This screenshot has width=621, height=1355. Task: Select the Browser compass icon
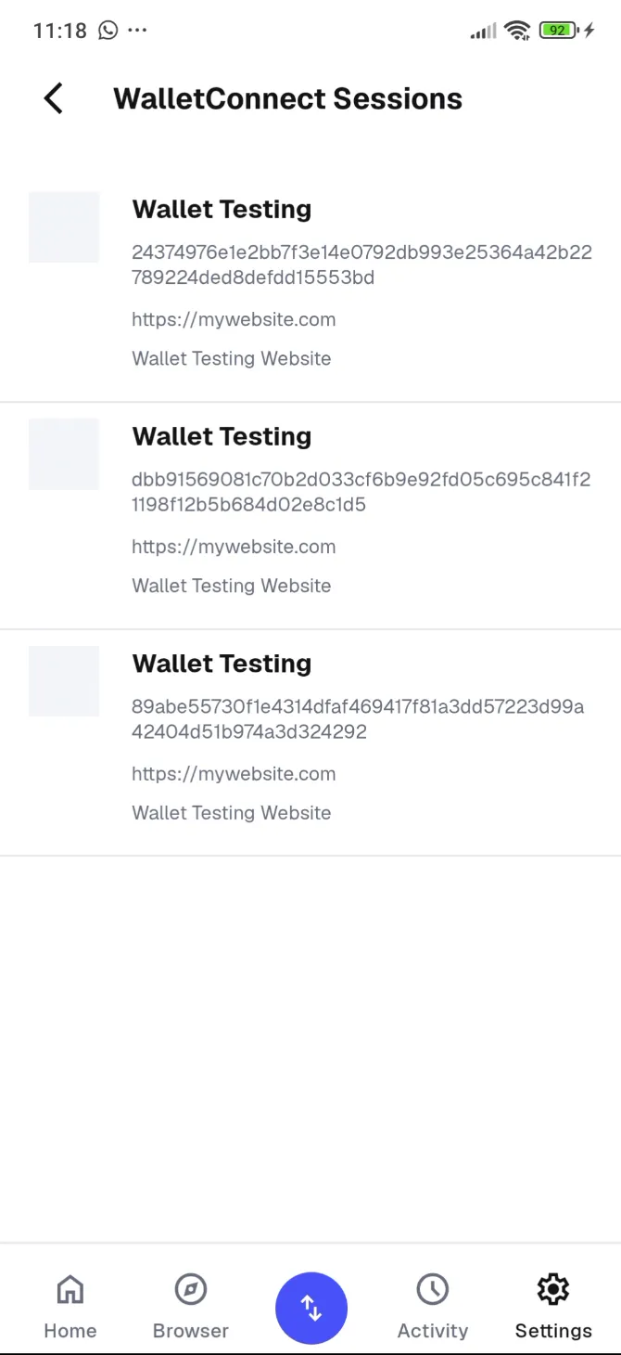189,1289
